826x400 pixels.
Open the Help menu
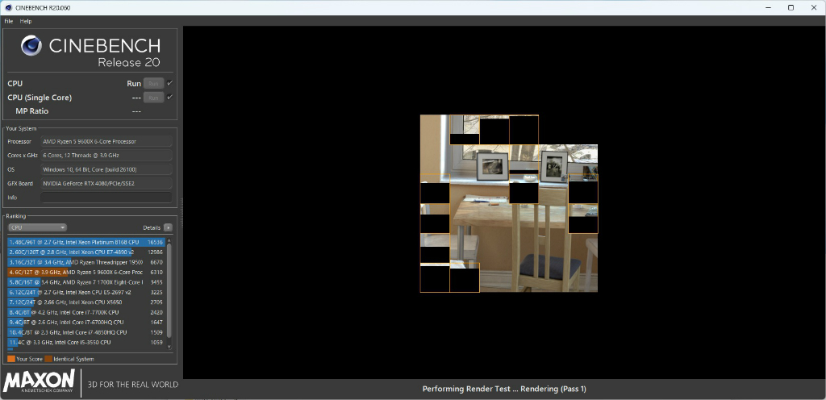click(26, 21)
